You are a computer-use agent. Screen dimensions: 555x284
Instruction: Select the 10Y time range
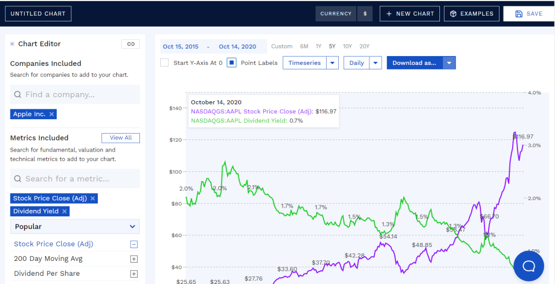(x=347, y=46)
